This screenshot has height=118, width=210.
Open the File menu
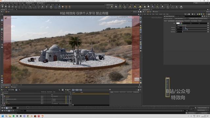click(2, 3)
